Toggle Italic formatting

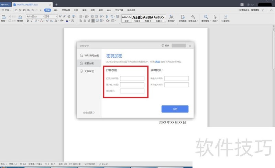click(32, 21)
